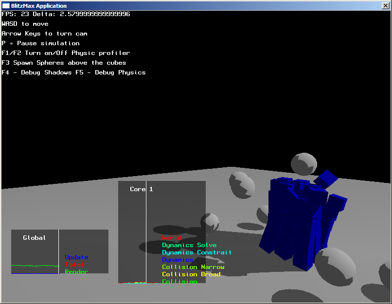This screenshot has width=392, height=304.
Task: Click the Collision Narrow legend entry
Action: [x=193, y=267]
